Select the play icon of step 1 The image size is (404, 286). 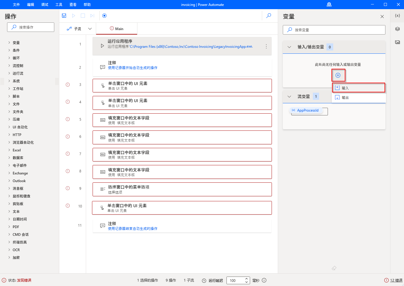tap(102, 46)
